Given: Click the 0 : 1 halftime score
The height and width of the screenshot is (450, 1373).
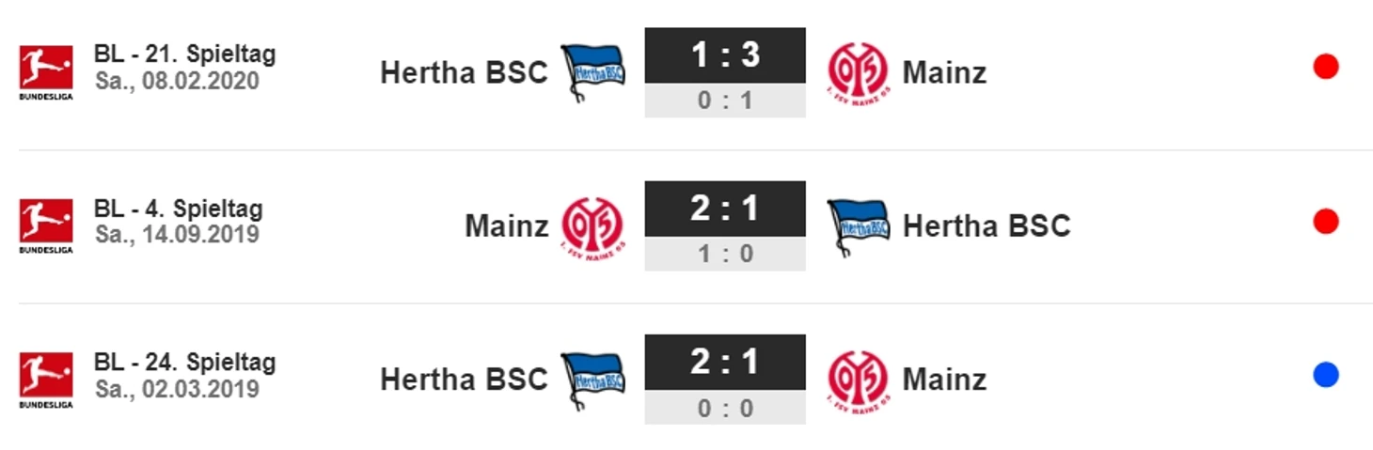Looking at the screenshot, I should click(725, 101).
